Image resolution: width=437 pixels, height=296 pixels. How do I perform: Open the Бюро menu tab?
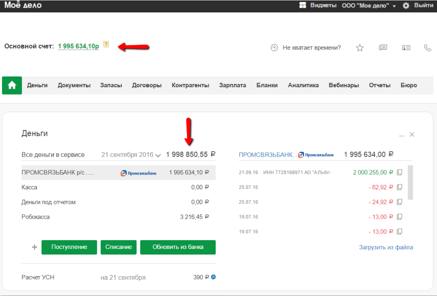point(409,85)
